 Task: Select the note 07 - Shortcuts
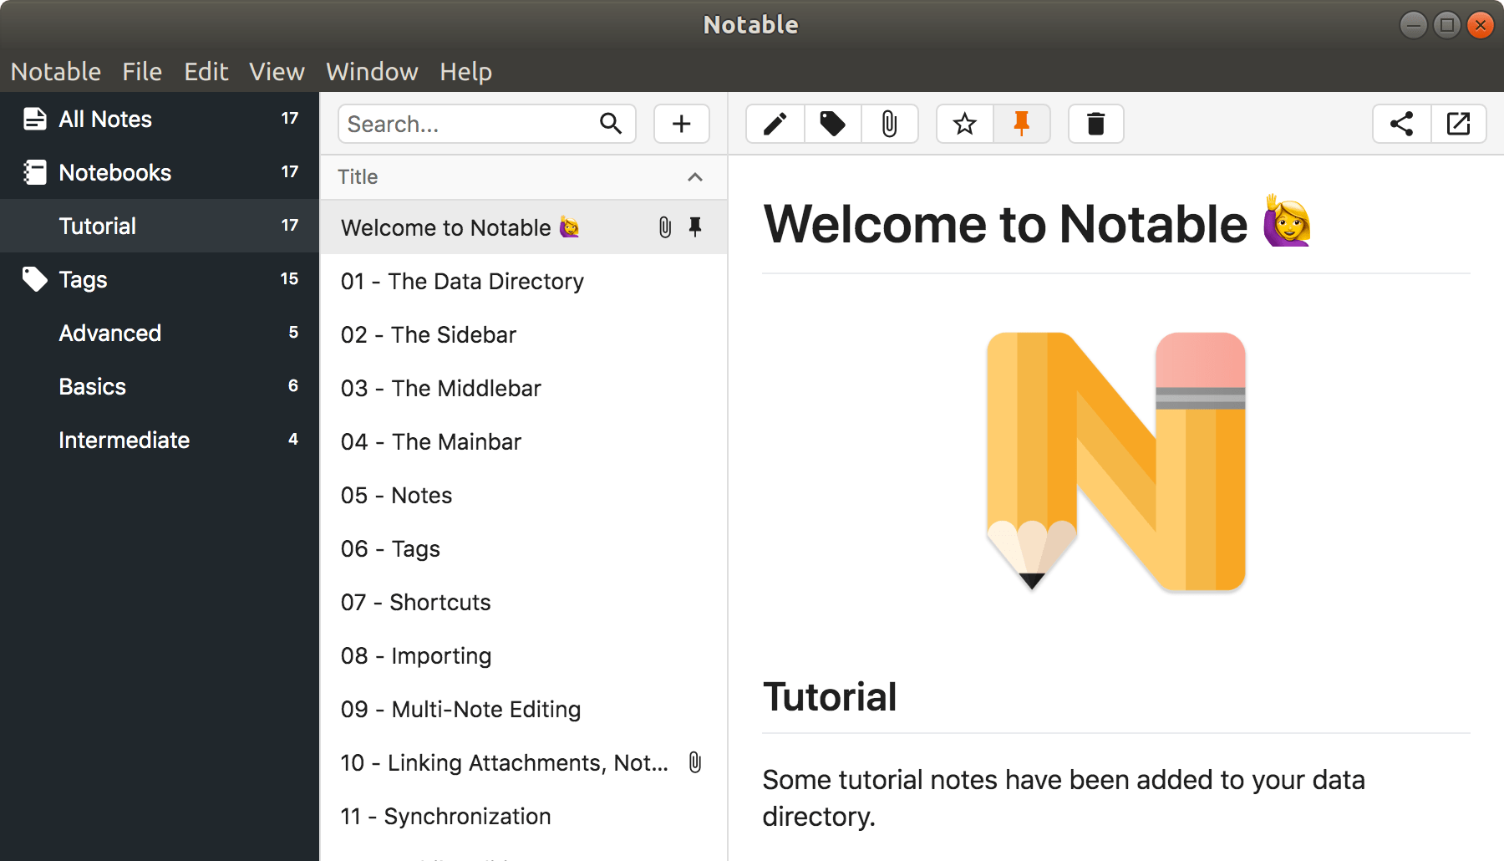pyautogui.click(x=415, y=602)
